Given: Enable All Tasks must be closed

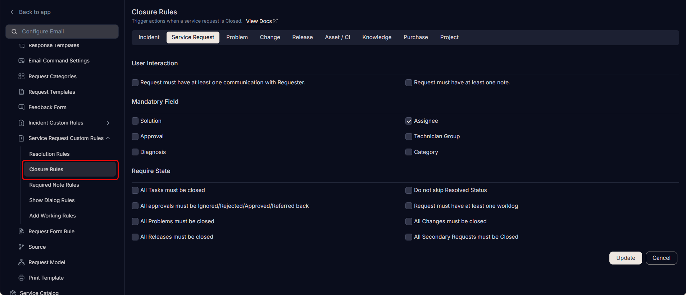Looking at the screenshot, I should tap(135, 190).
